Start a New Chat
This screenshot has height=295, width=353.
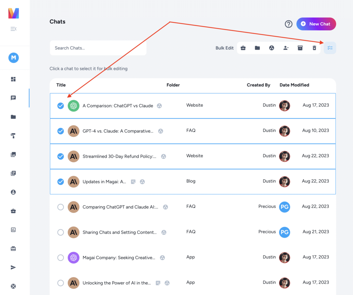pos(316,24)
